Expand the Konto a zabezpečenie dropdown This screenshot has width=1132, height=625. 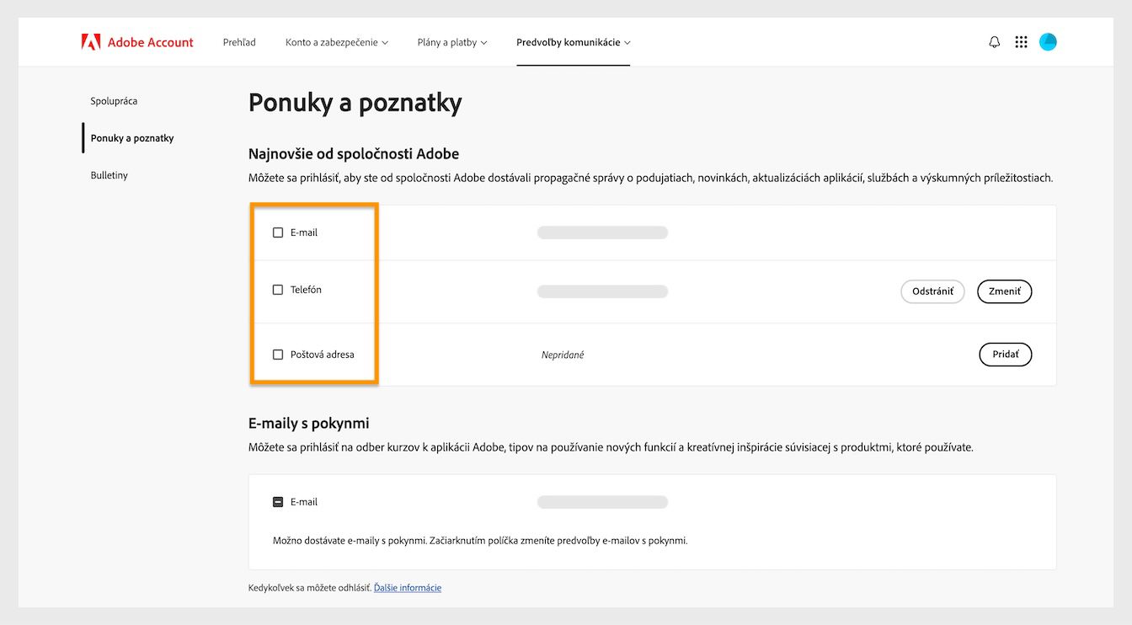(x=335, y=41)
